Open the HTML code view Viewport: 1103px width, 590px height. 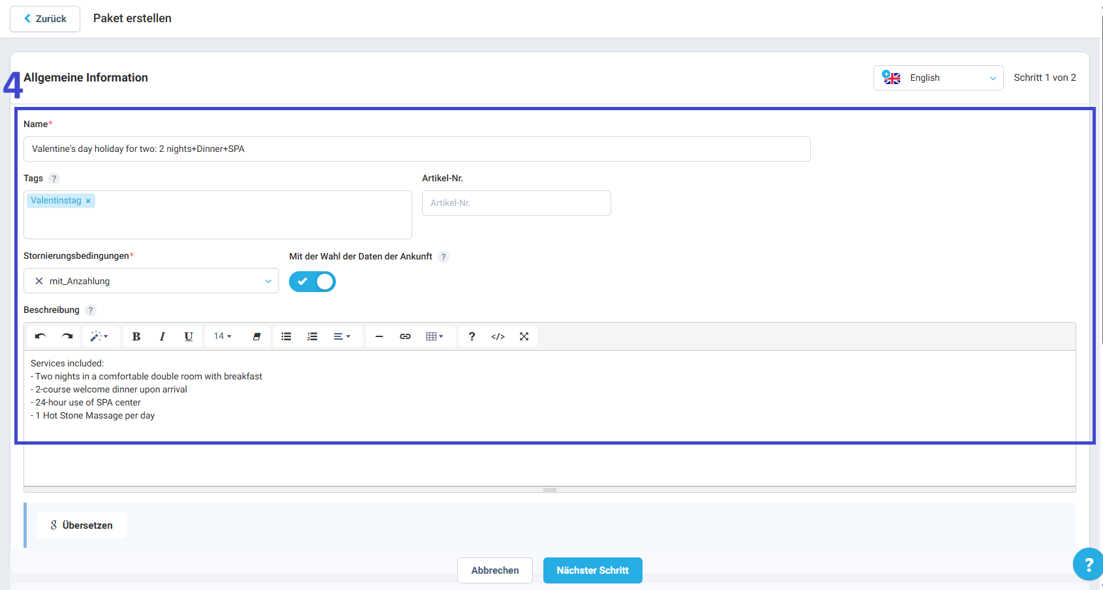[498, 336]
